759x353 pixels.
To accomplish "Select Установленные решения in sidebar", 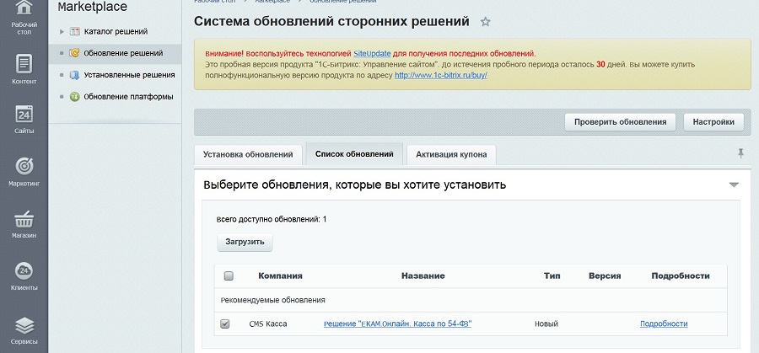I will 129,75.
